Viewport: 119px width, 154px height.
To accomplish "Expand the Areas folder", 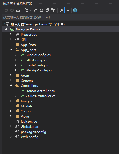I will [x=10, y=75].
